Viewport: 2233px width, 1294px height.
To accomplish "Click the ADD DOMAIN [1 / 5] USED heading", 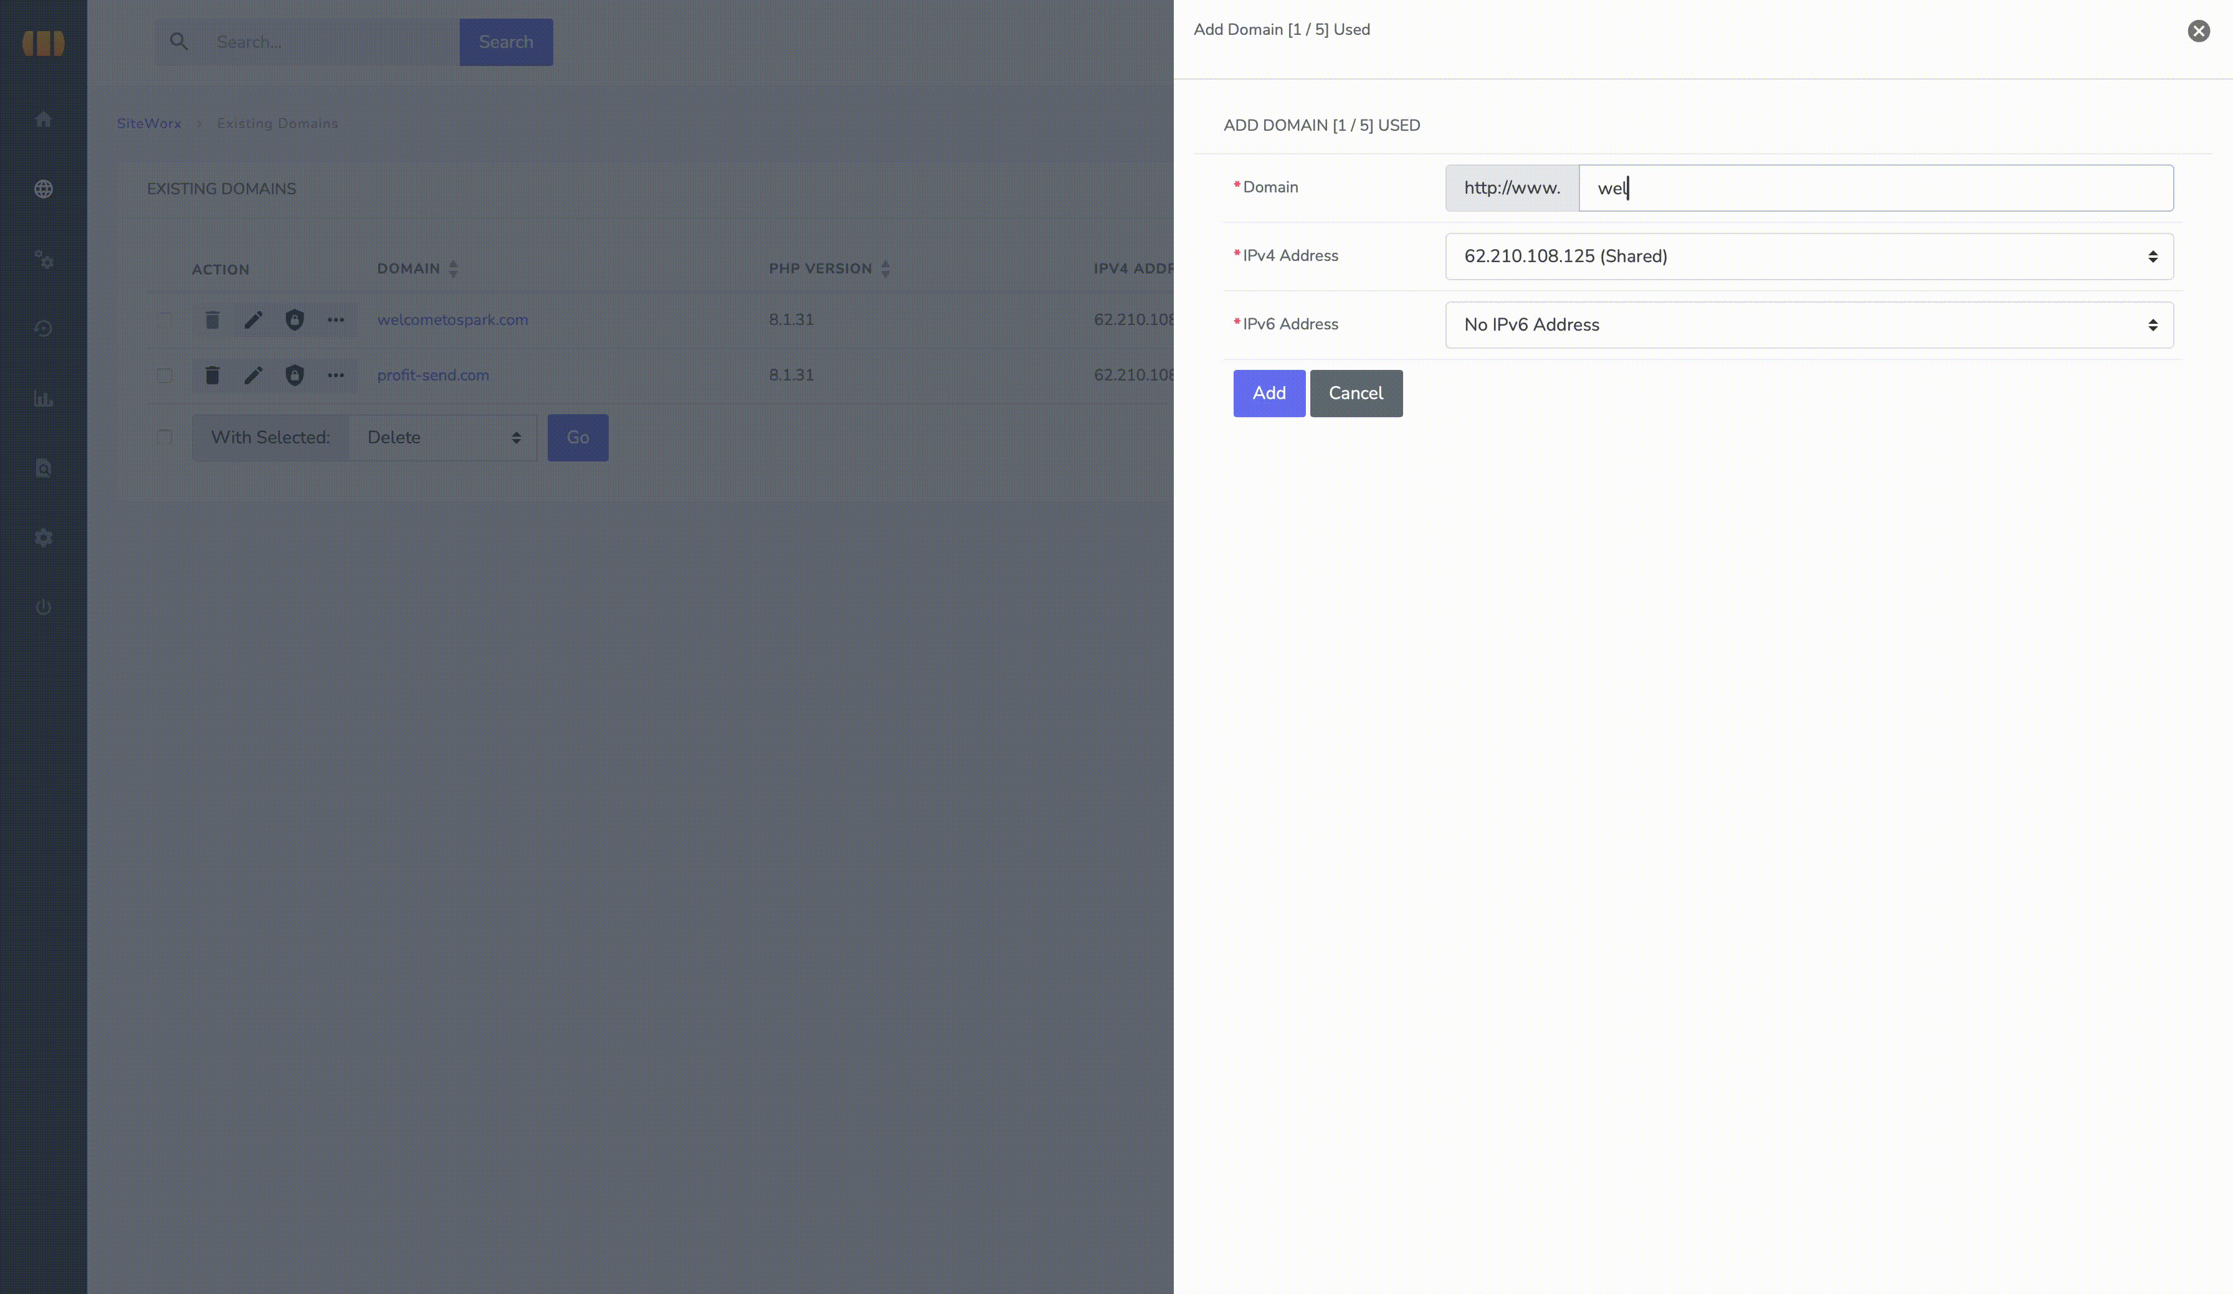I will 1322,126.
